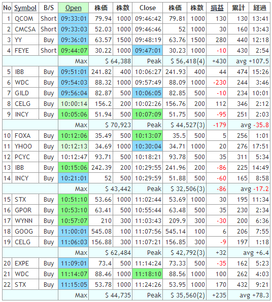Select the IBB symbol in row 13

pyautogui.click(x=25, y=168)
